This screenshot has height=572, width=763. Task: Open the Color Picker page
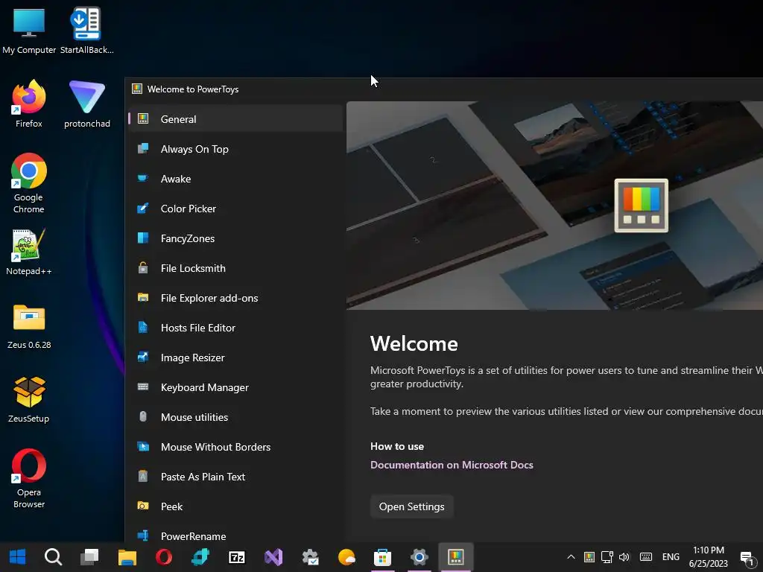pyautogui.click(x=235, y=209)
